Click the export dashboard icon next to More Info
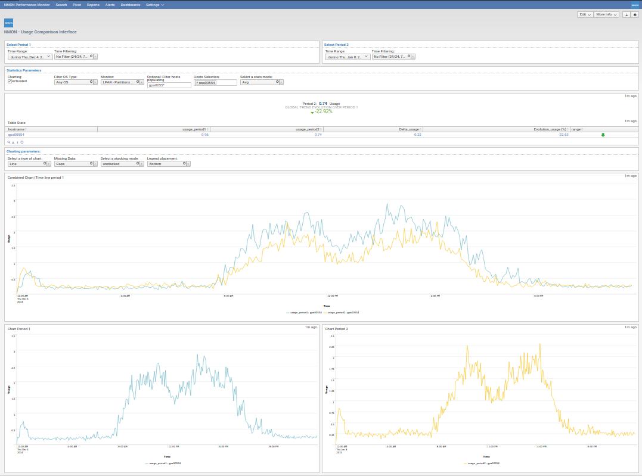 coord(627,14)
